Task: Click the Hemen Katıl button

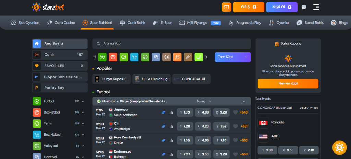Action: pos(288,83)
